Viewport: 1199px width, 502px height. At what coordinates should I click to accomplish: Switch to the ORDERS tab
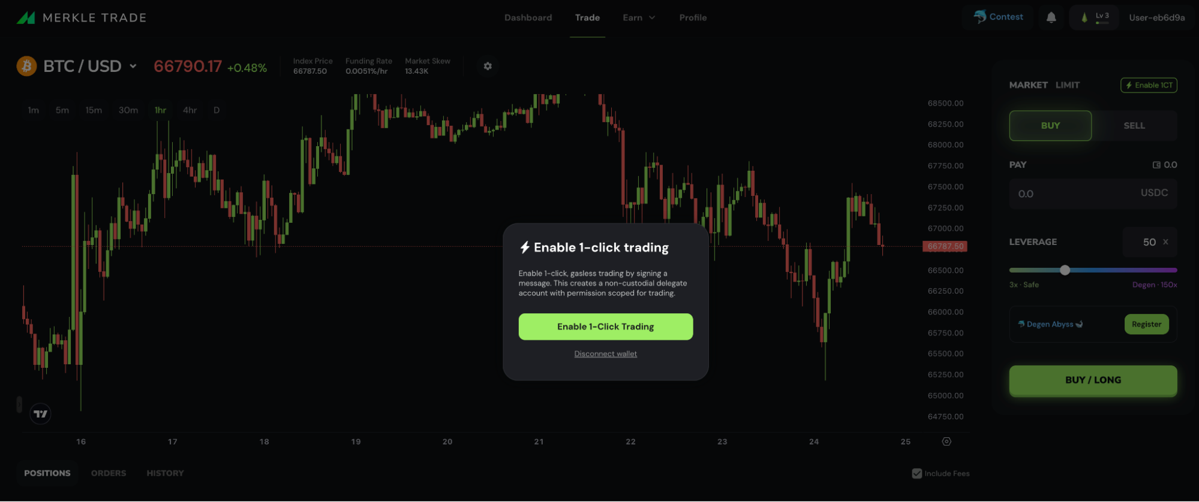[109, 473]
